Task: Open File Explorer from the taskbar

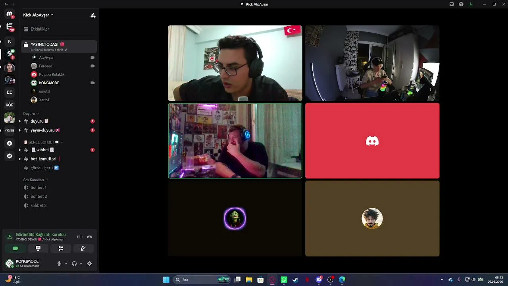Action: click(x=249, y=280)
